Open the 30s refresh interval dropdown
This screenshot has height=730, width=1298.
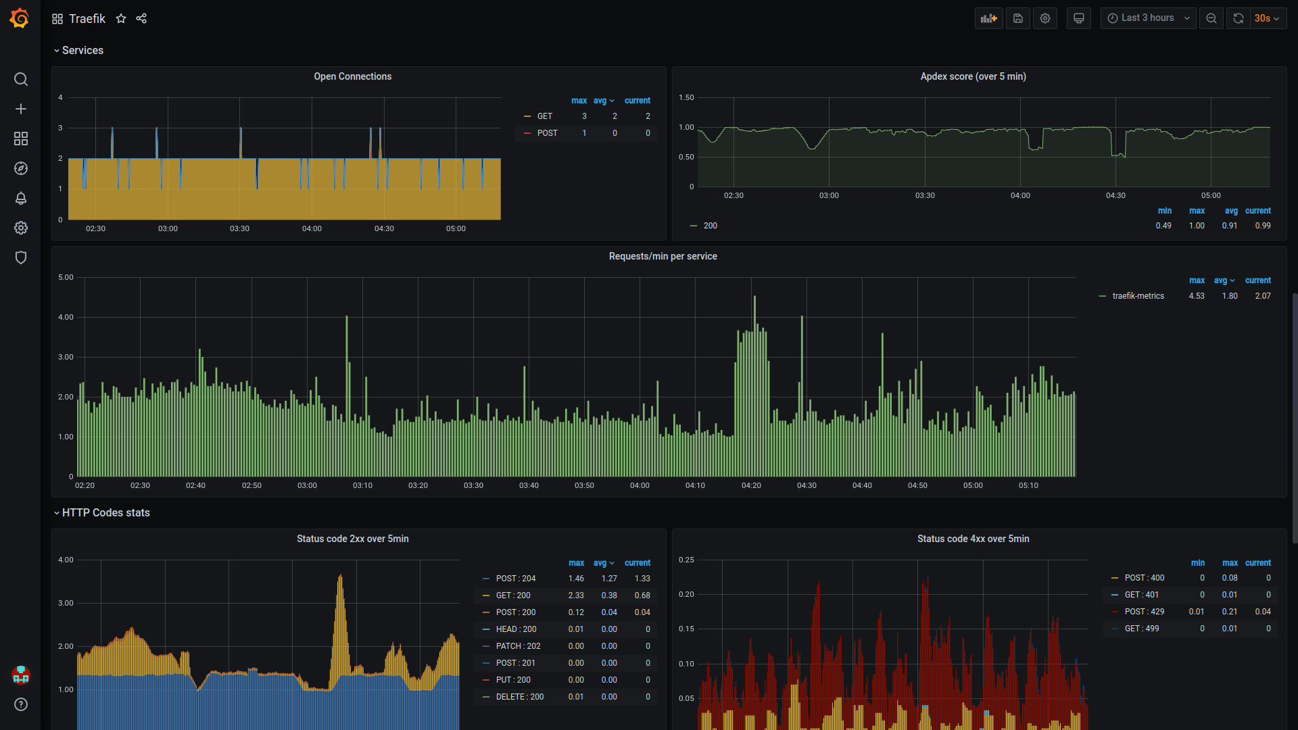click(x=1267, y=18)
